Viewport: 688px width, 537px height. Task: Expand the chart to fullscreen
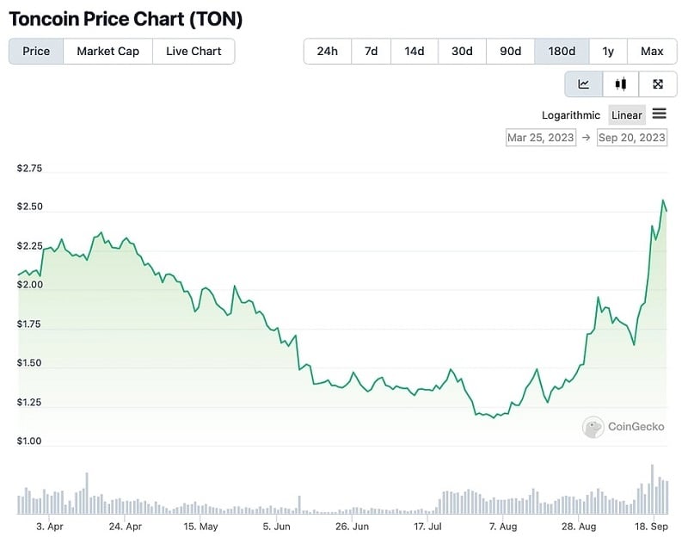(657, 83)
